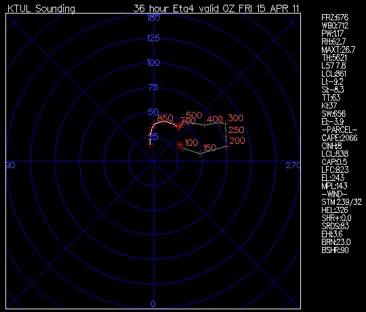Click the -WIND- section heading

[334, 194]
